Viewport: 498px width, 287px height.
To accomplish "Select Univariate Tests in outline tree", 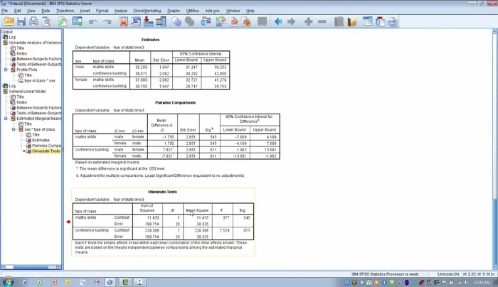I will (46, 151).
